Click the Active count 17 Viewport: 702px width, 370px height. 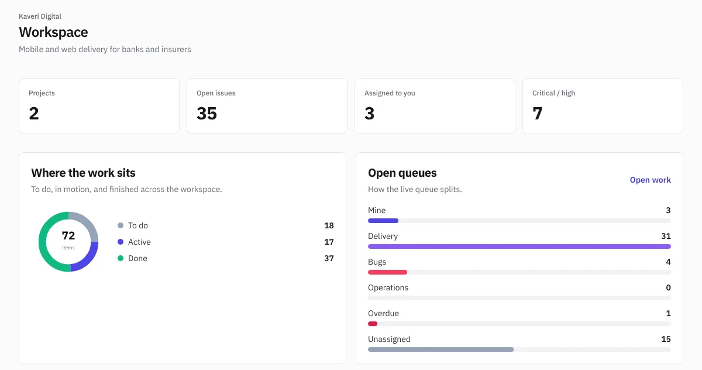pyautogui.click(x=329, y=242)
